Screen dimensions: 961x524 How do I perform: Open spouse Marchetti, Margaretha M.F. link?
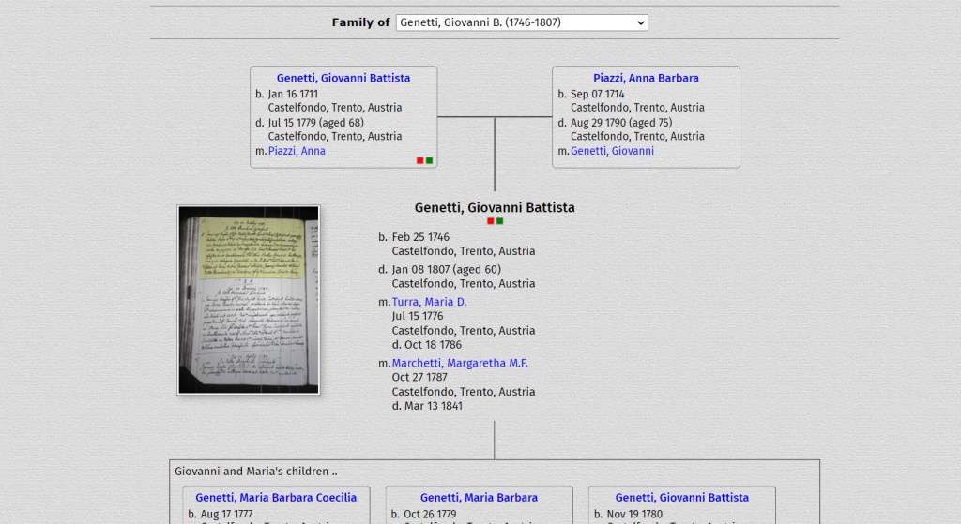pyautogui.click(x=460, y=363)
